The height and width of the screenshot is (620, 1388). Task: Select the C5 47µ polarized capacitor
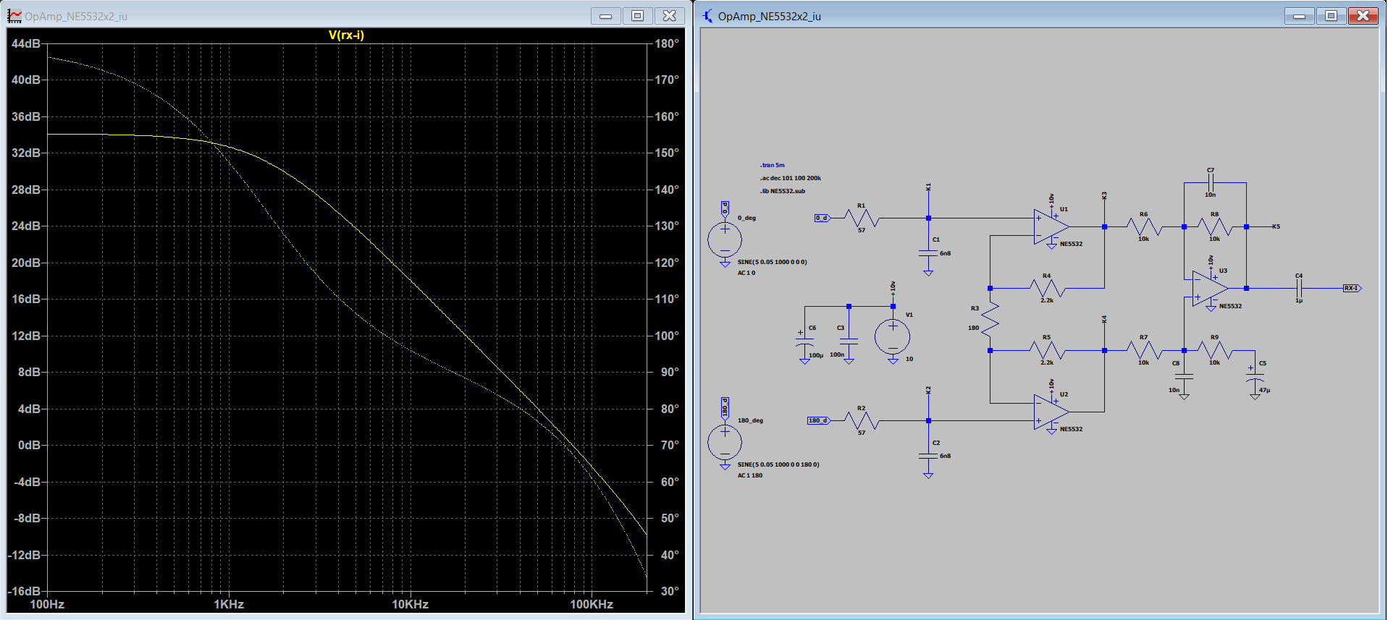click(x=1255, y=378)
